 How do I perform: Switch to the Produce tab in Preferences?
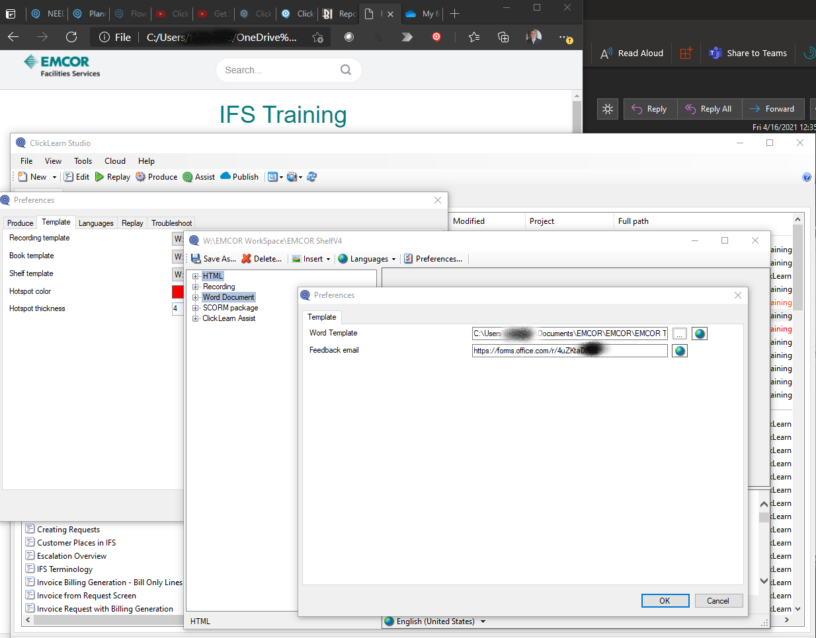[x=20, y=223]
